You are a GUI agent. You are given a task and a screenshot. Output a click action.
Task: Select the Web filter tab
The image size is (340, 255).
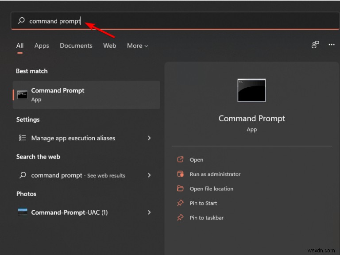click(x=109, y=46)
